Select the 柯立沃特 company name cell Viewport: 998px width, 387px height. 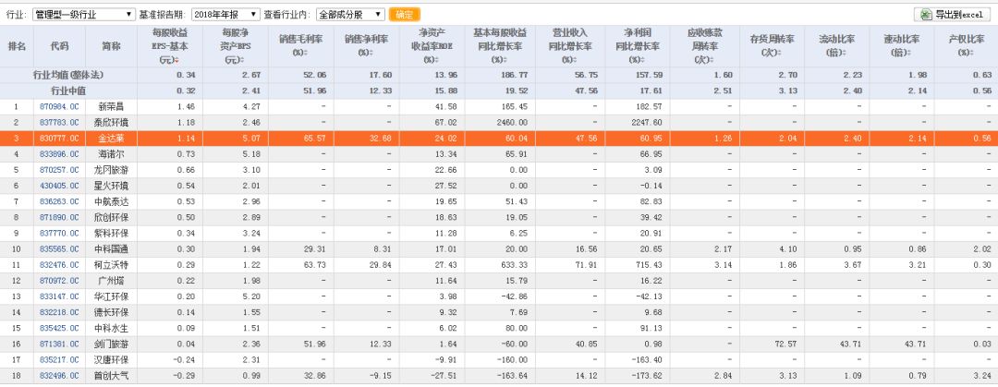(112, 265)
